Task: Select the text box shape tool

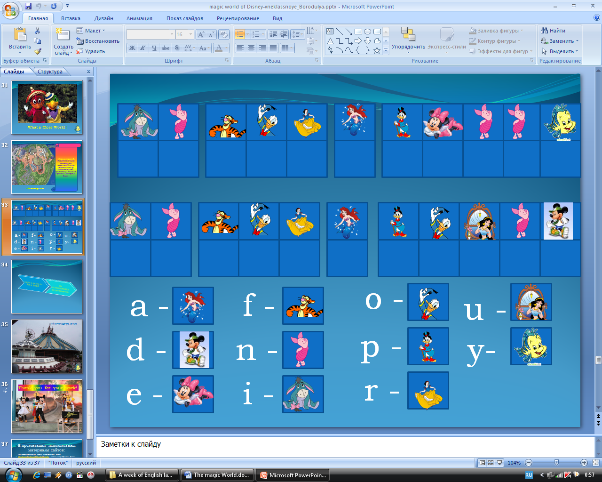Action: (x=330, y=32)
